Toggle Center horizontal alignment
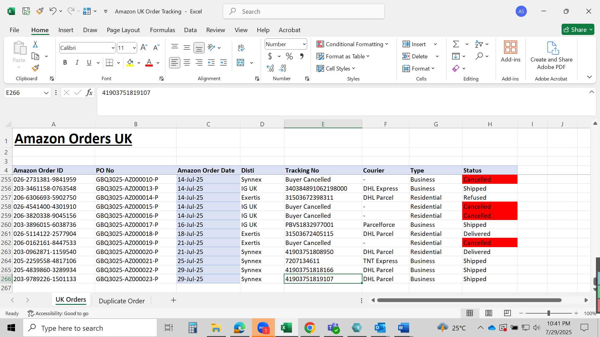Screen dimensions: 600x337 (187, 63)
